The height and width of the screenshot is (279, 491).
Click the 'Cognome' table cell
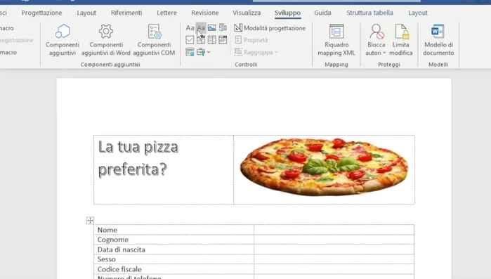click(x=174, y=240)
